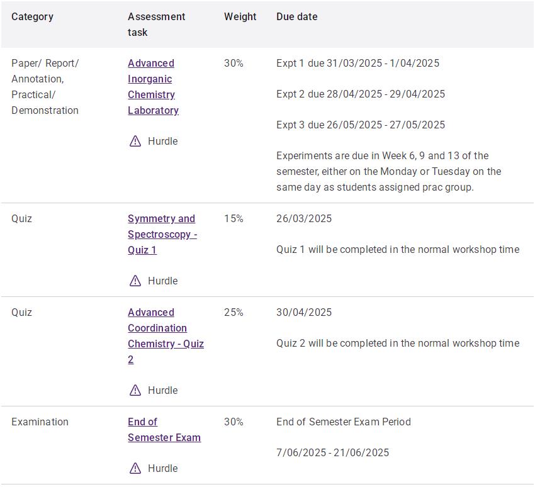Click the Hurdle label in the Examination row
The image size is (535, 487).
[x=162, y=469]
